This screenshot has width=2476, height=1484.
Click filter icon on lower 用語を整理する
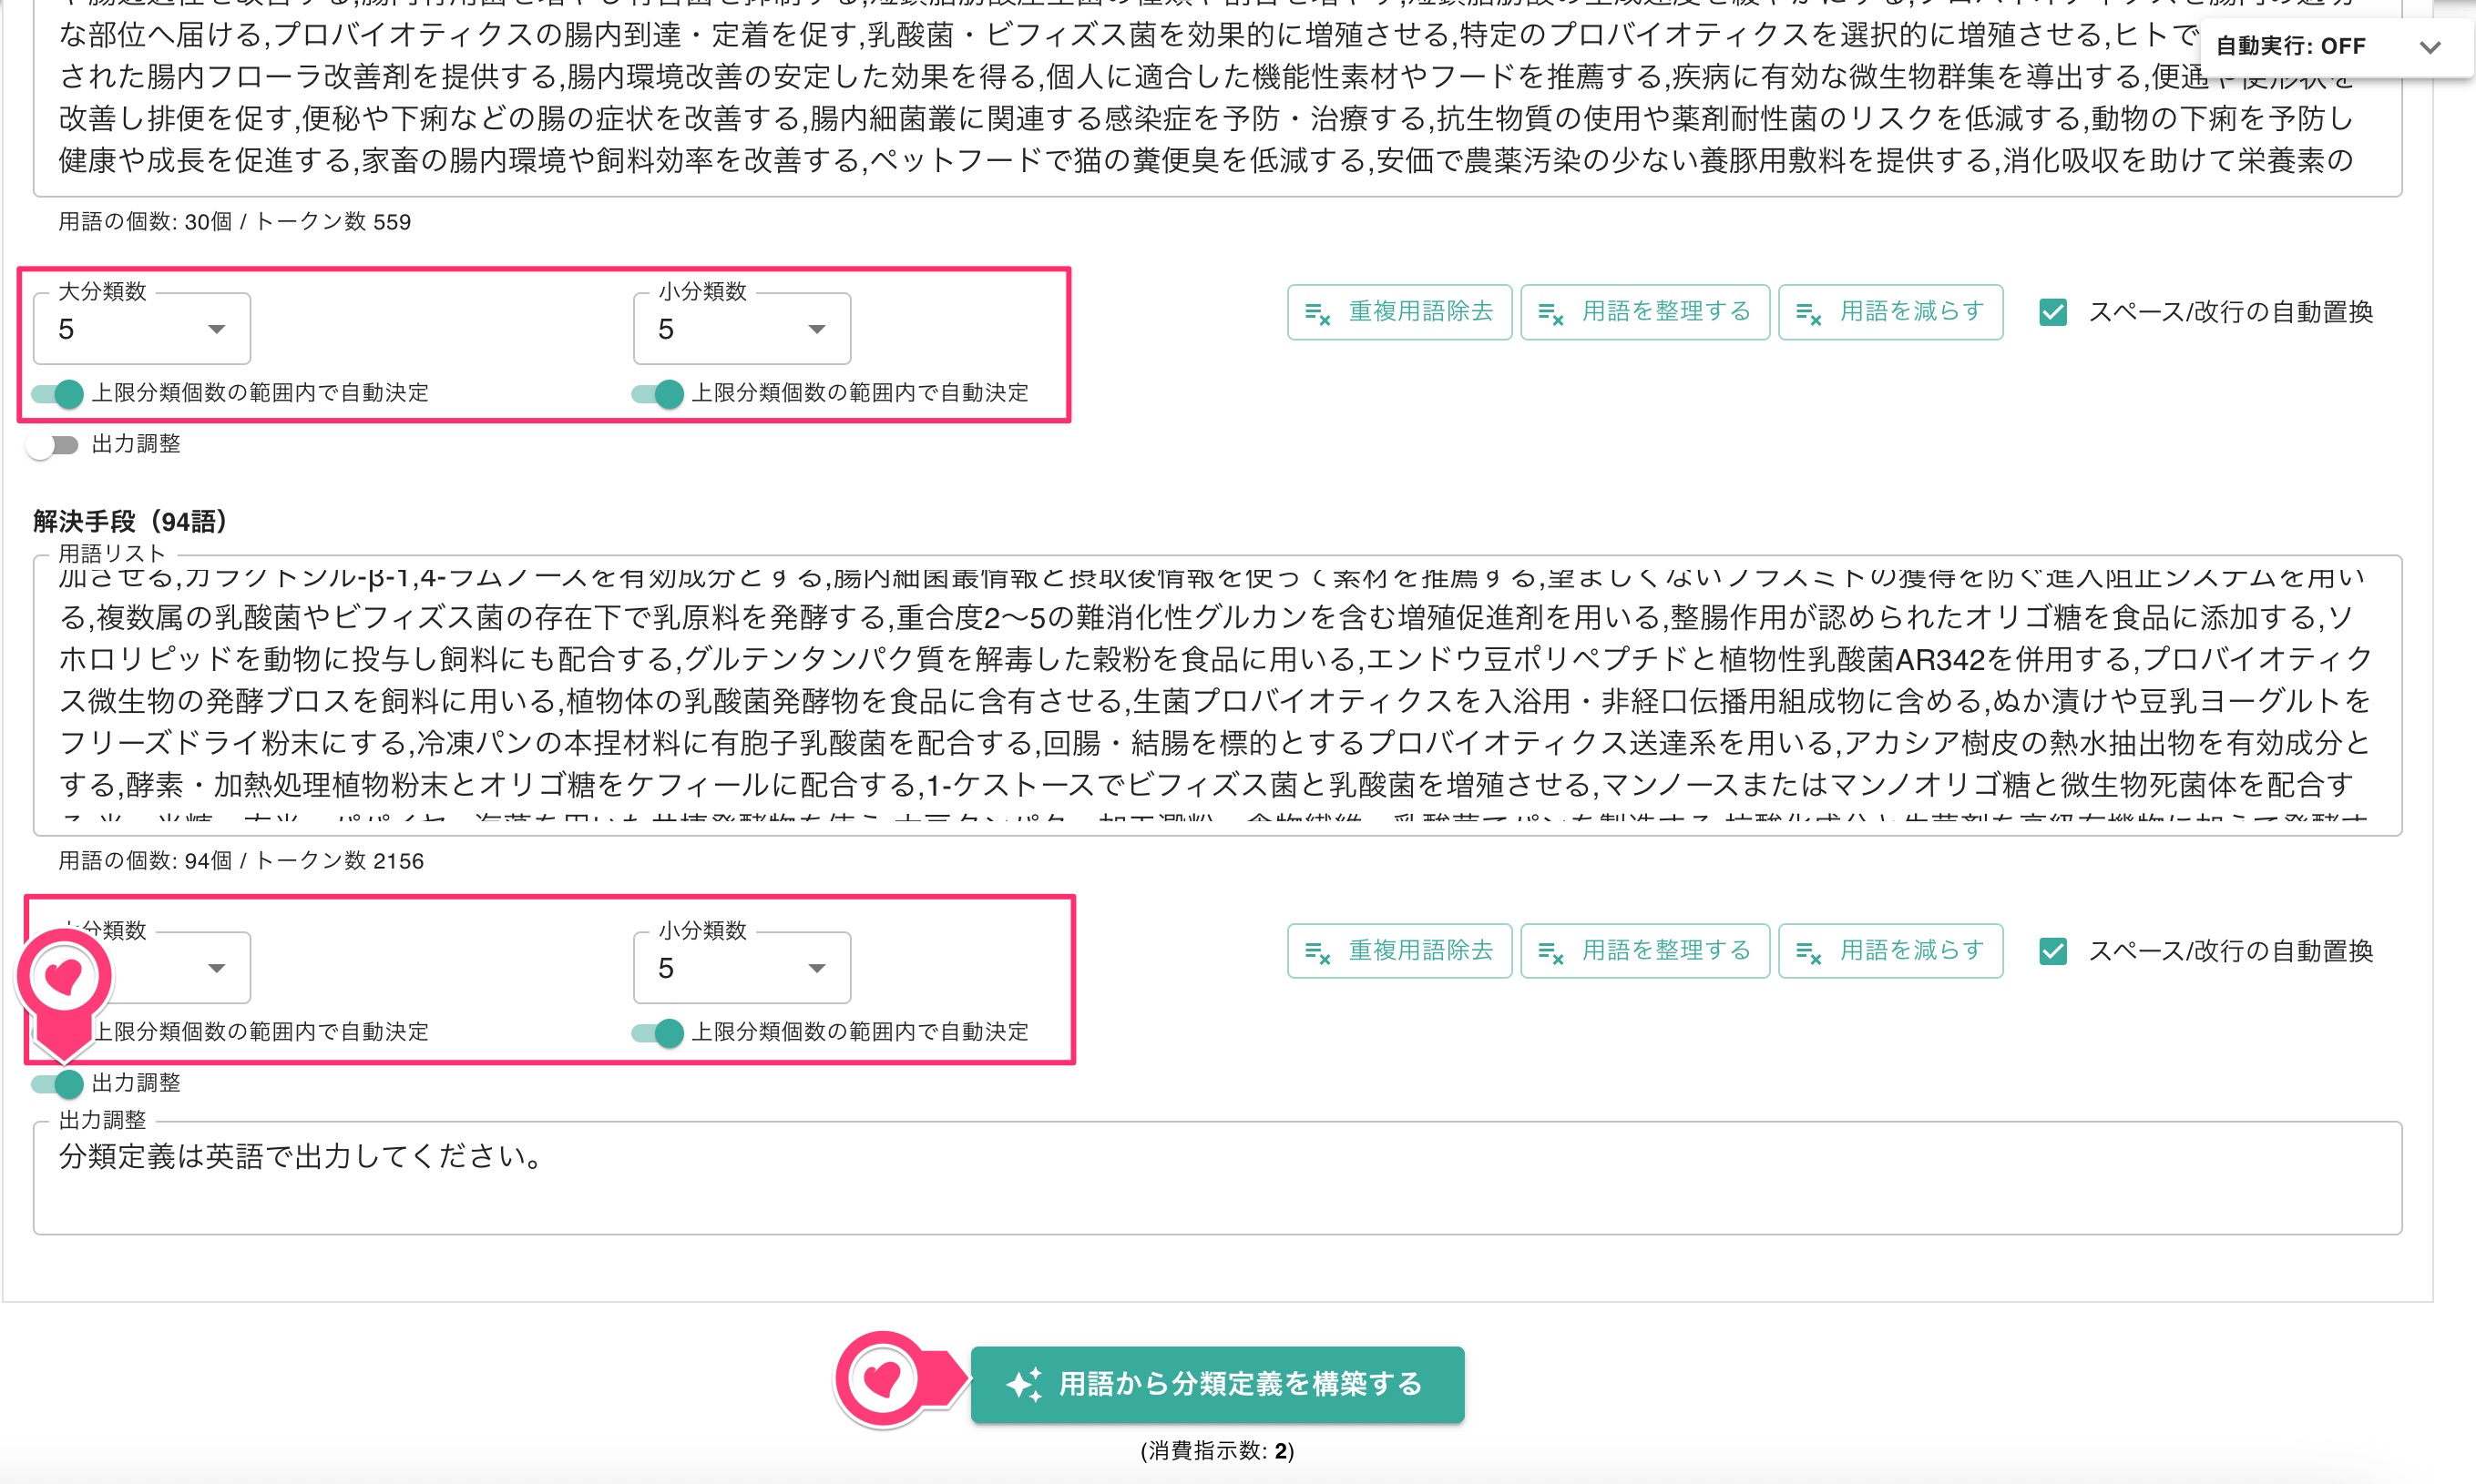pos(1550,953)
